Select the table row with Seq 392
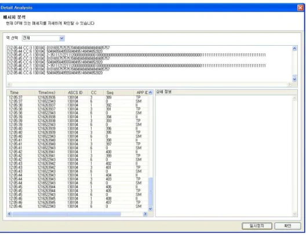 pyautogui.click(x=78, y=105)
